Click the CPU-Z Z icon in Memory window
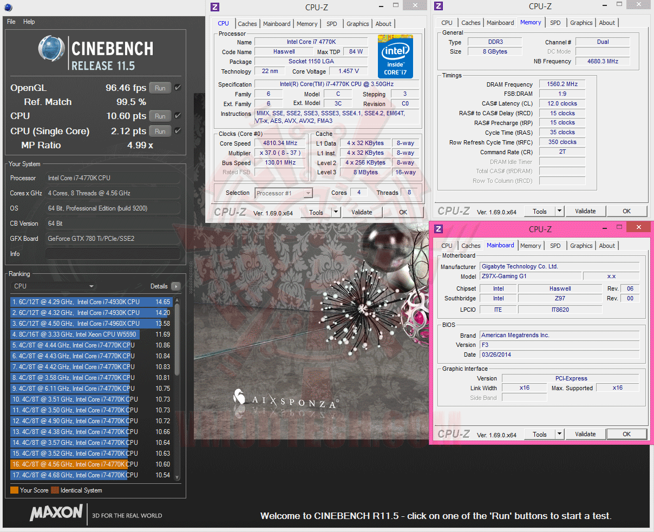 click(x=439, y=6)
